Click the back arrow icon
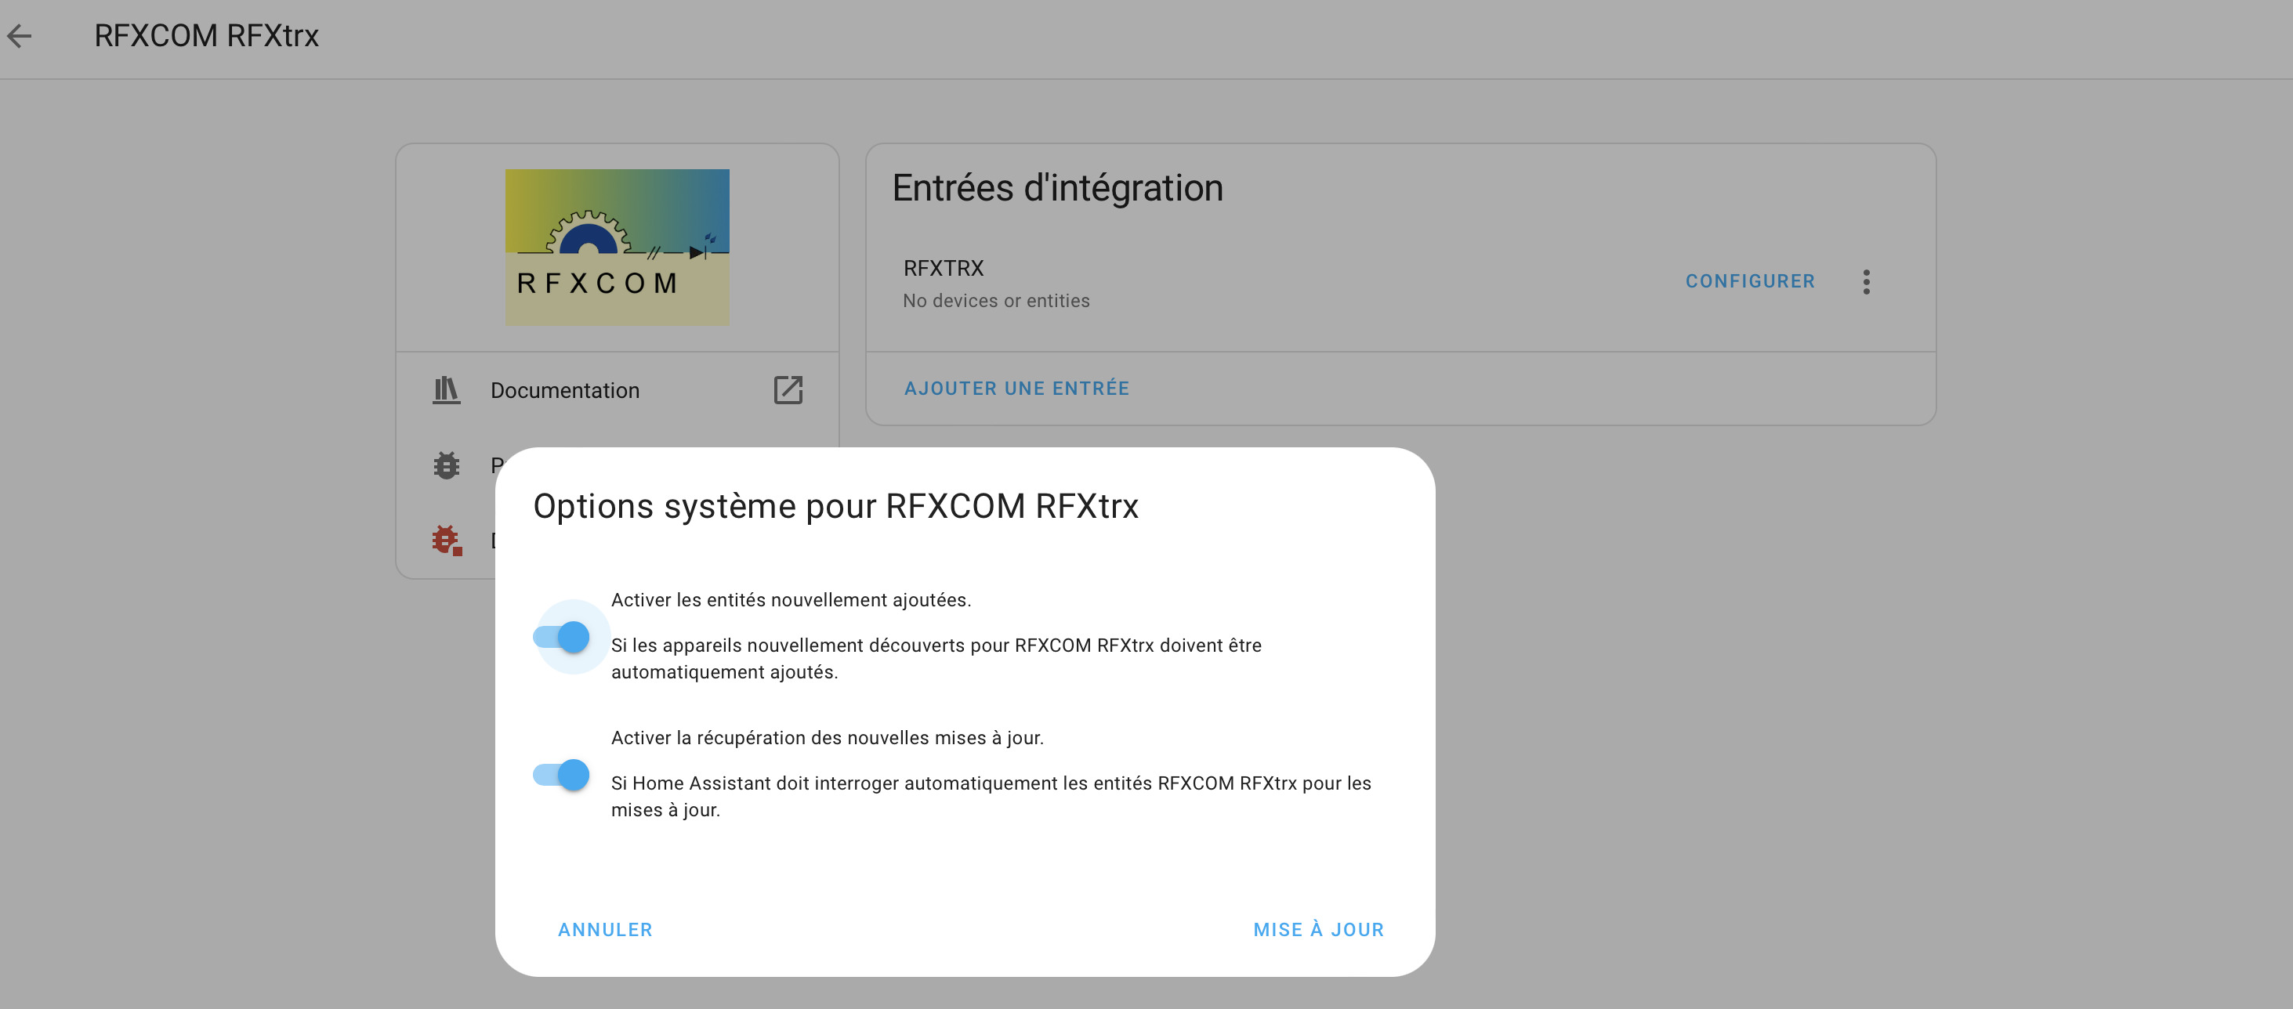Viewport: 2293px width, 1009px height. tap(20, 35)
